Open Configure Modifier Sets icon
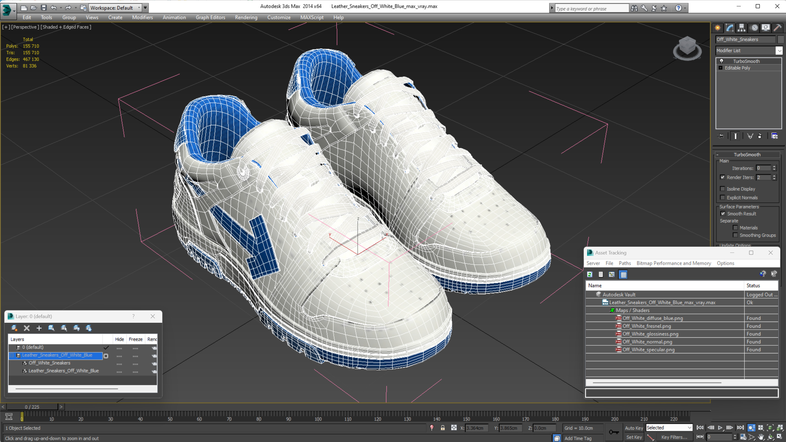The image size is (786, 442). tap(775, 136)
